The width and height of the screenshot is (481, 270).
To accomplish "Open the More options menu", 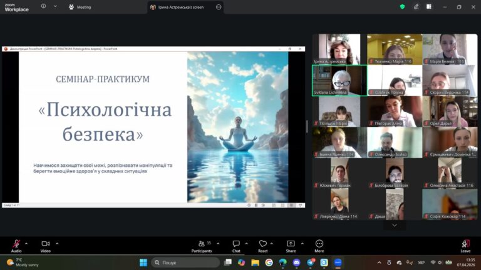I will (319, 244).
